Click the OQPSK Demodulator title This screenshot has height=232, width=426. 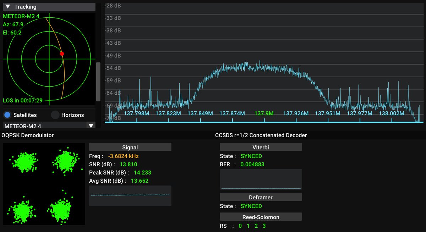pos(28,135)
